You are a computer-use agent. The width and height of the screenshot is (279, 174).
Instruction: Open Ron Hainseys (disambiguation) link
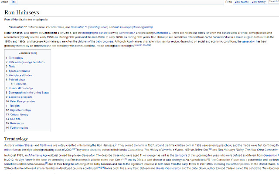[133, 27]
